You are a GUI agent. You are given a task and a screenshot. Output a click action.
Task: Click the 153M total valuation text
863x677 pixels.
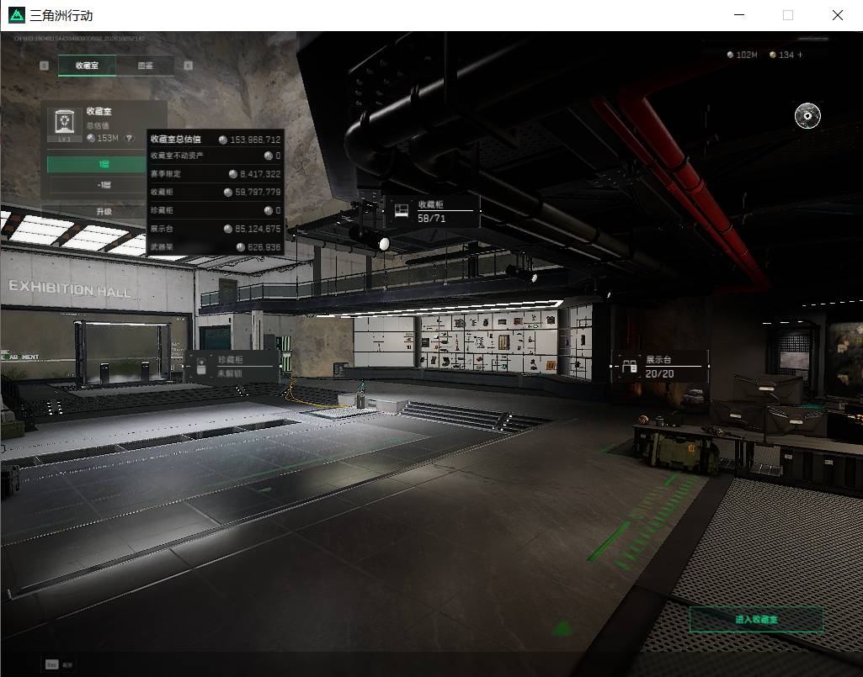tap(108, 139)
